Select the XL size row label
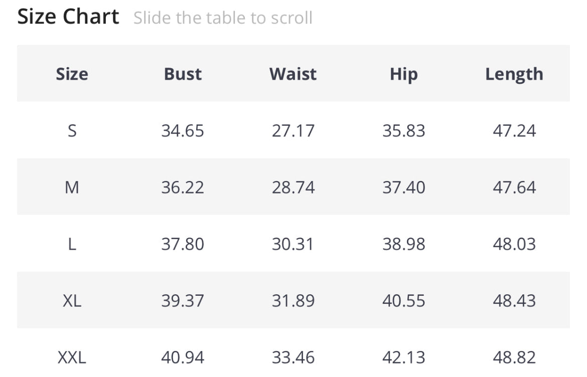Image resolution: width=587 pixels, height=377 pixels. pyautogui.click(x=72, y=300)
